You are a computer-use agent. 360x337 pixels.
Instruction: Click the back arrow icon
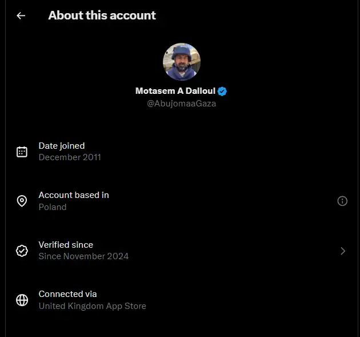(21, 16)
